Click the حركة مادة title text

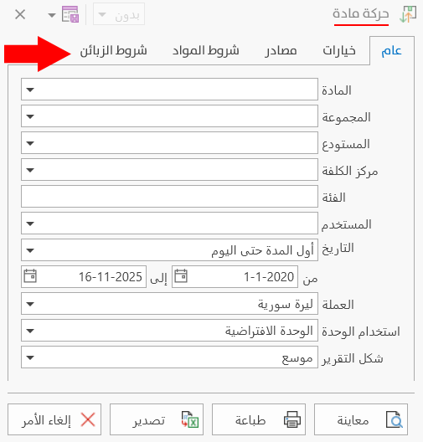pyautogui.click(x=361, y=13)
